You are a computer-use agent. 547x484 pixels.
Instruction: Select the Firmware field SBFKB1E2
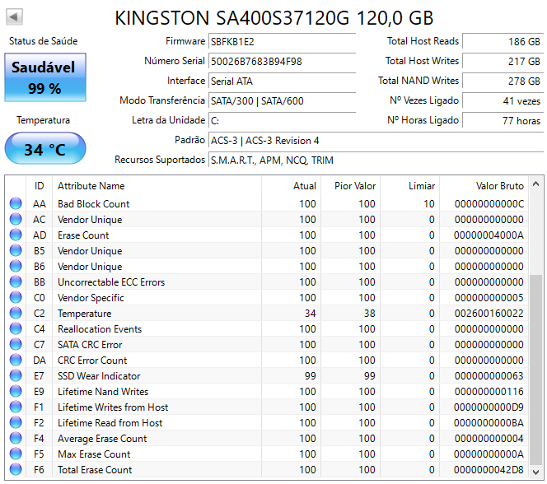click(x=282, y=41)
